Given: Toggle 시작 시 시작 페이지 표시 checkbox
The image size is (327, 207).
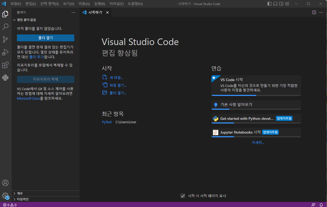Looking at the screenshot, I should tap(183, 196).
